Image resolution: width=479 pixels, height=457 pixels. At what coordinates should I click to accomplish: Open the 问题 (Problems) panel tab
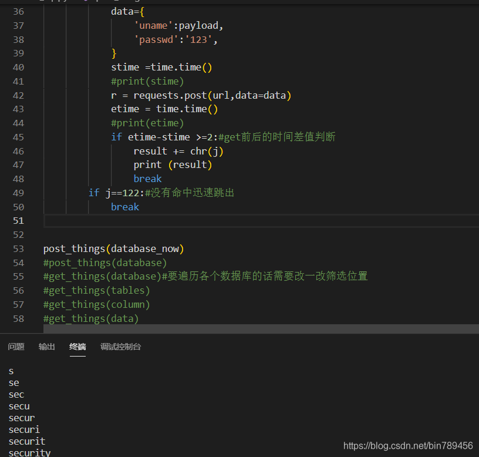pyautogui.click(x=16, y=347)
